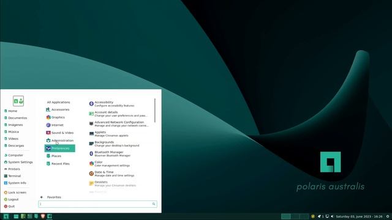The width and height of the screenshot is (392, 220).
Task: Go back to Favorites with the arrow
Action: 42,197
